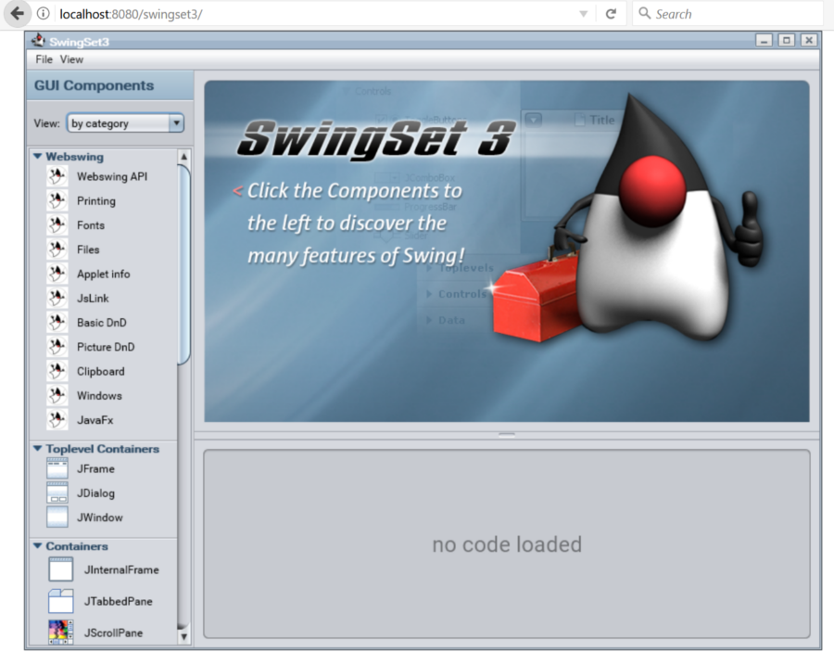Select the JFrame demo icon
Screen dimensions: 834x665
(x=57, y=468)
